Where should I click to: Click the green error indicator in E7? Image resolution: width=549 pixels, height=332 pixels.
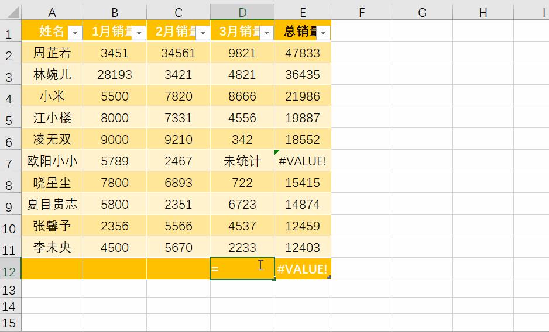coord(277,153)
